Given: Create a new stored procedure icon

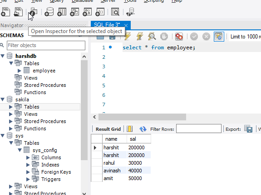Looking at the screenshot, I should tap(88, 12).
